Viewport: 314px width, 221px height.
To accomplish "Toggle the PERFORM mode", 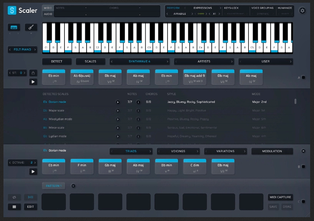I will (x=173, y=8).
